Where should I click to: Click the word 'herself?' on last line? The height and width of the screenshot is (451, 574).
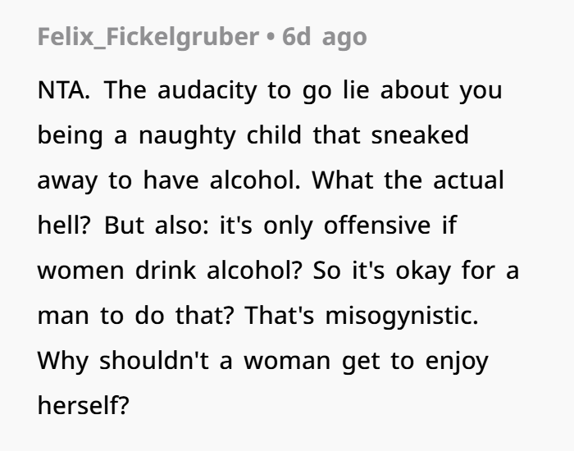click(x=84, y=405)
